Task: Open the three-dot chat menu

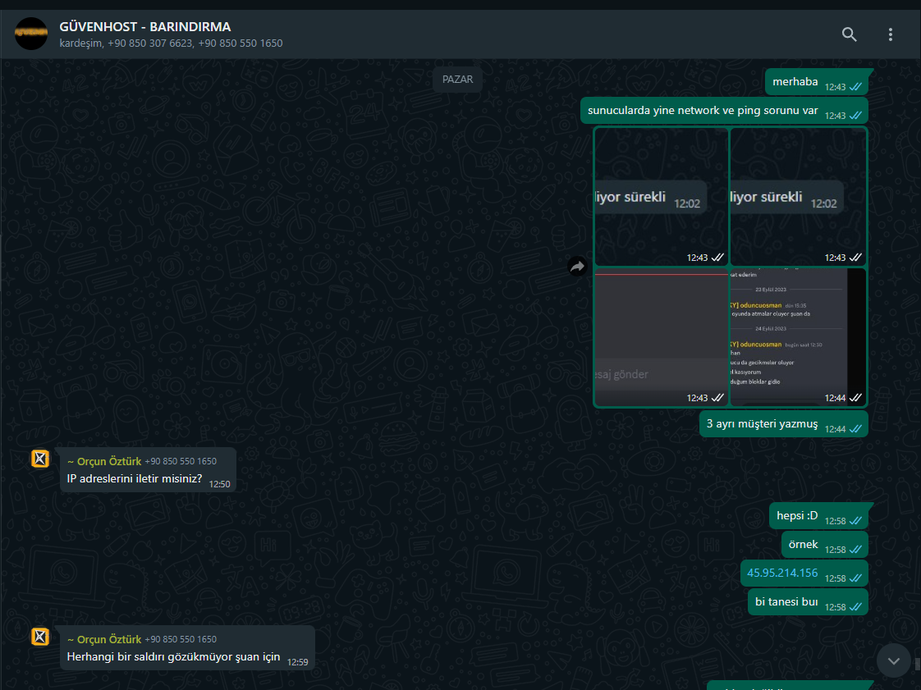Action: 891,34
